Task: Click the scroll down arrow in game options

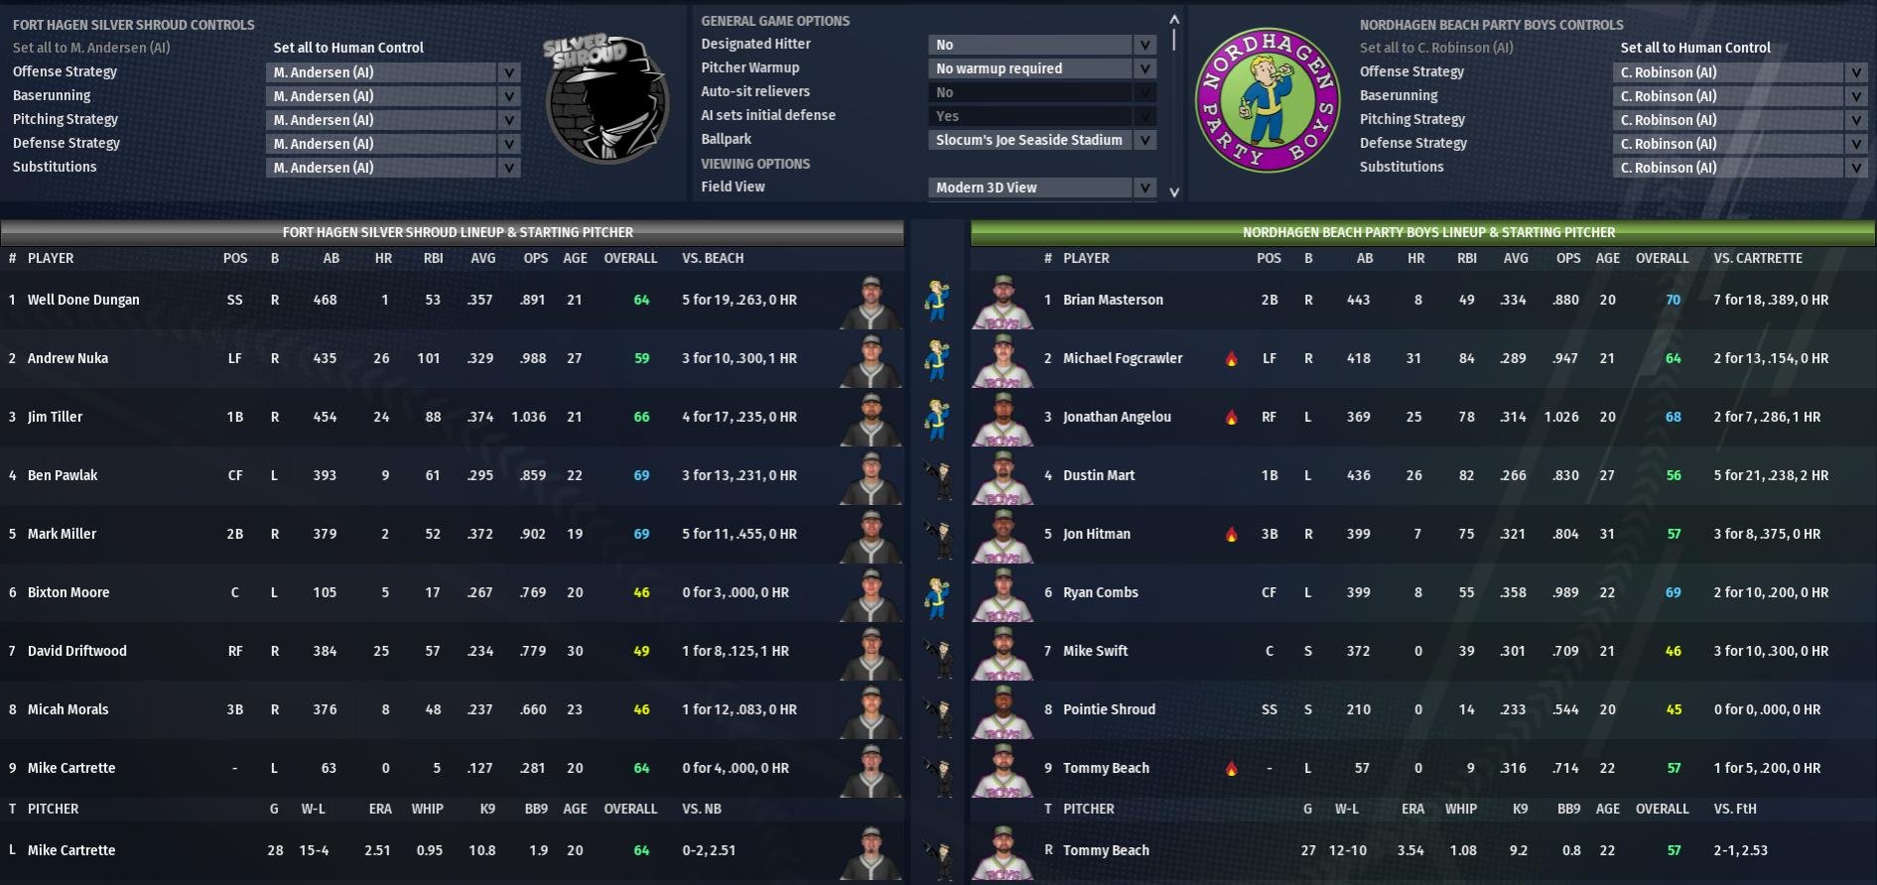Action: tap(1174, 192)
